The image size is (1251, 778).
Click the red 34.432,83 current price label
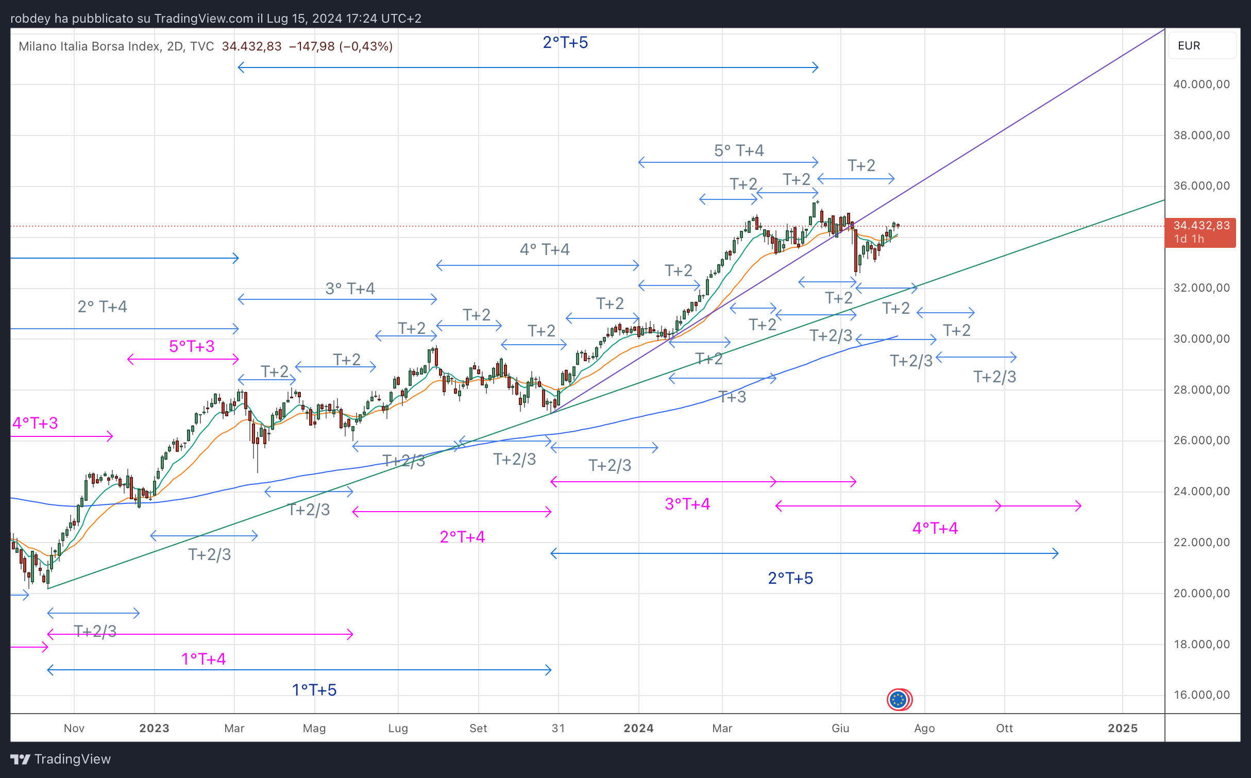point(1200,232)
